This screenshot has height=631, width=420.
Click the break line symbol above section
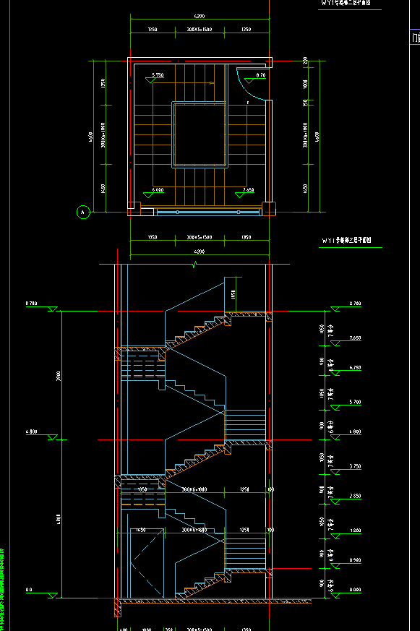pos(195,265)
